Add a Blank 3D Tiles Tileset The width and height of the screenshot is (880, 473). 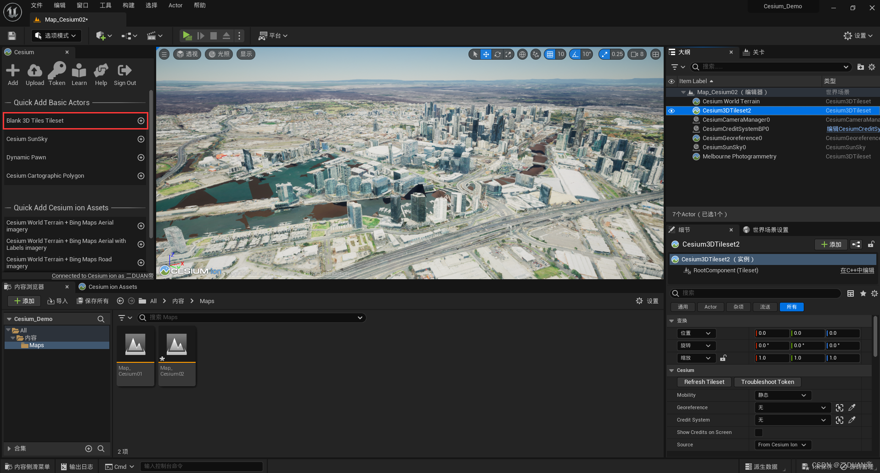pos(141,121)
